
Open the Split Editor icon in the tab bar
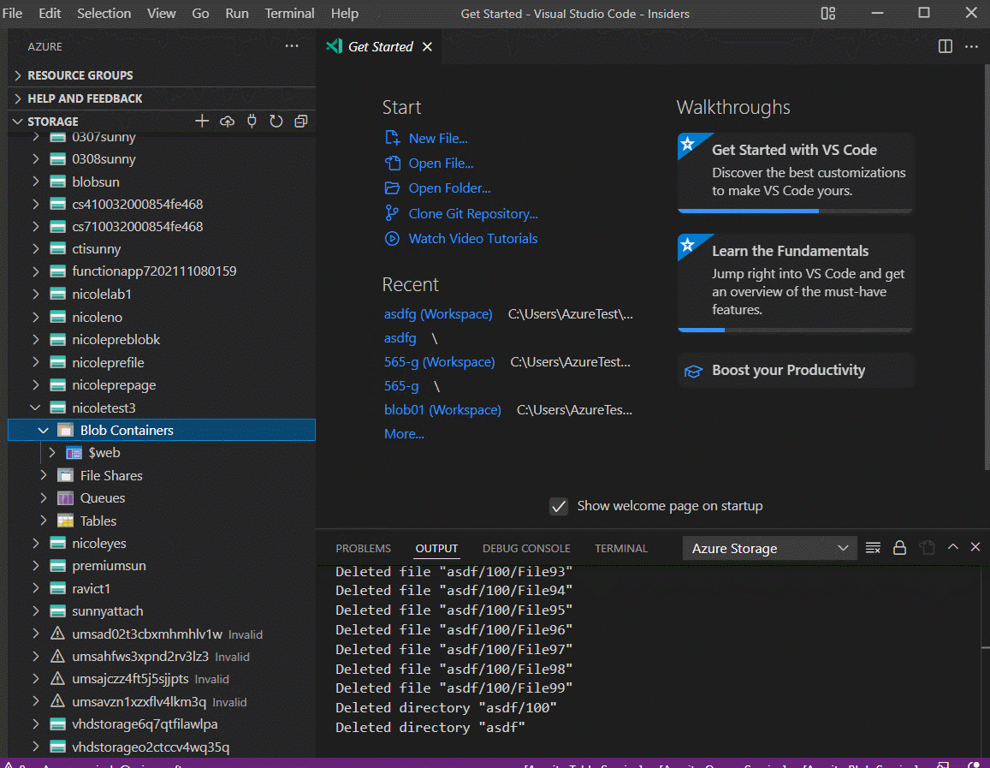(944, 46)
